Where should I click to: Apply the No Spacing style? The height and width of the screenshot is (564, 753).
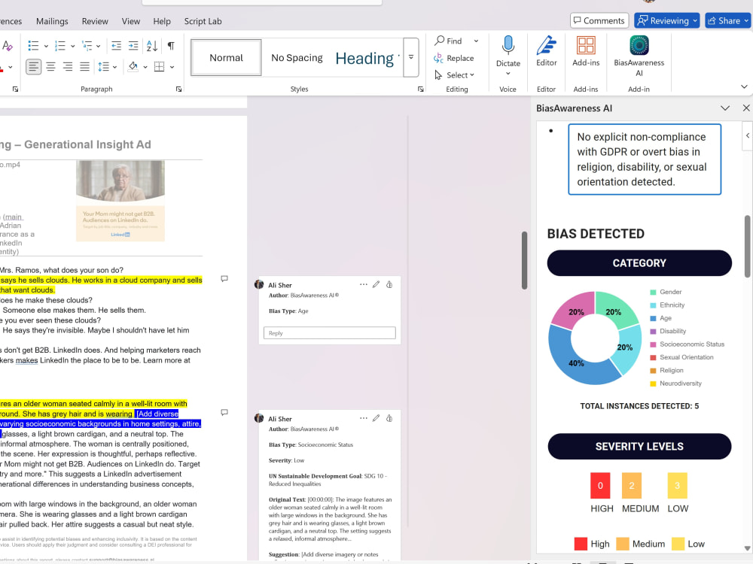[x=297, y=58]
